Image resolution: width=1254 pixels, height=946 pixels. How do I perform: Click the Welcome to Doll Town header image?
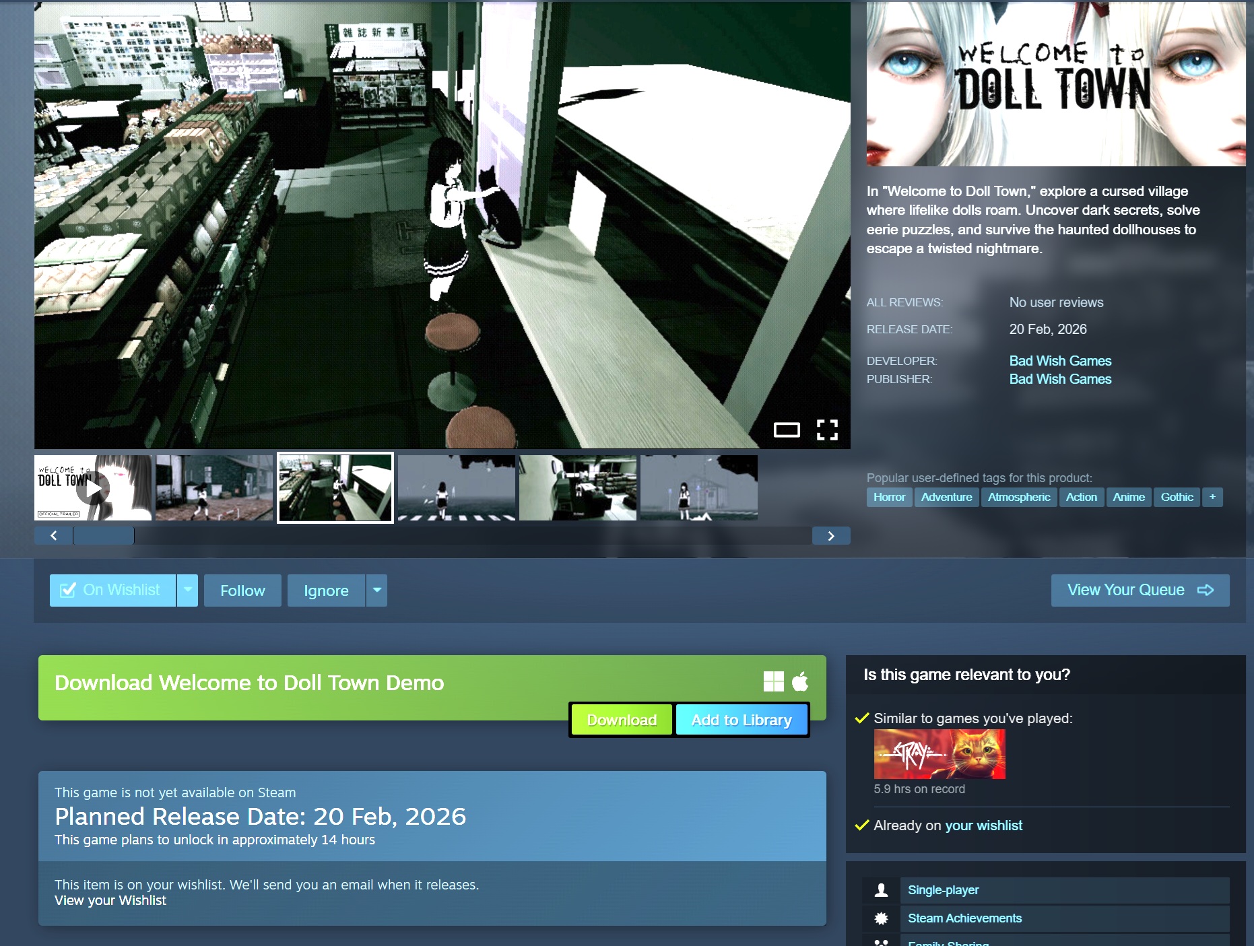pos(1056,83)
